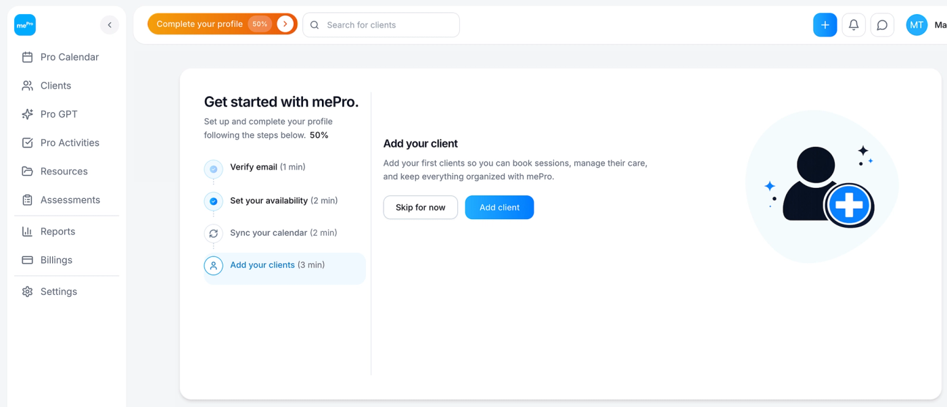Click the add-client illustration
The width and height of the screenshot is (947, 407).
[822, 187]
